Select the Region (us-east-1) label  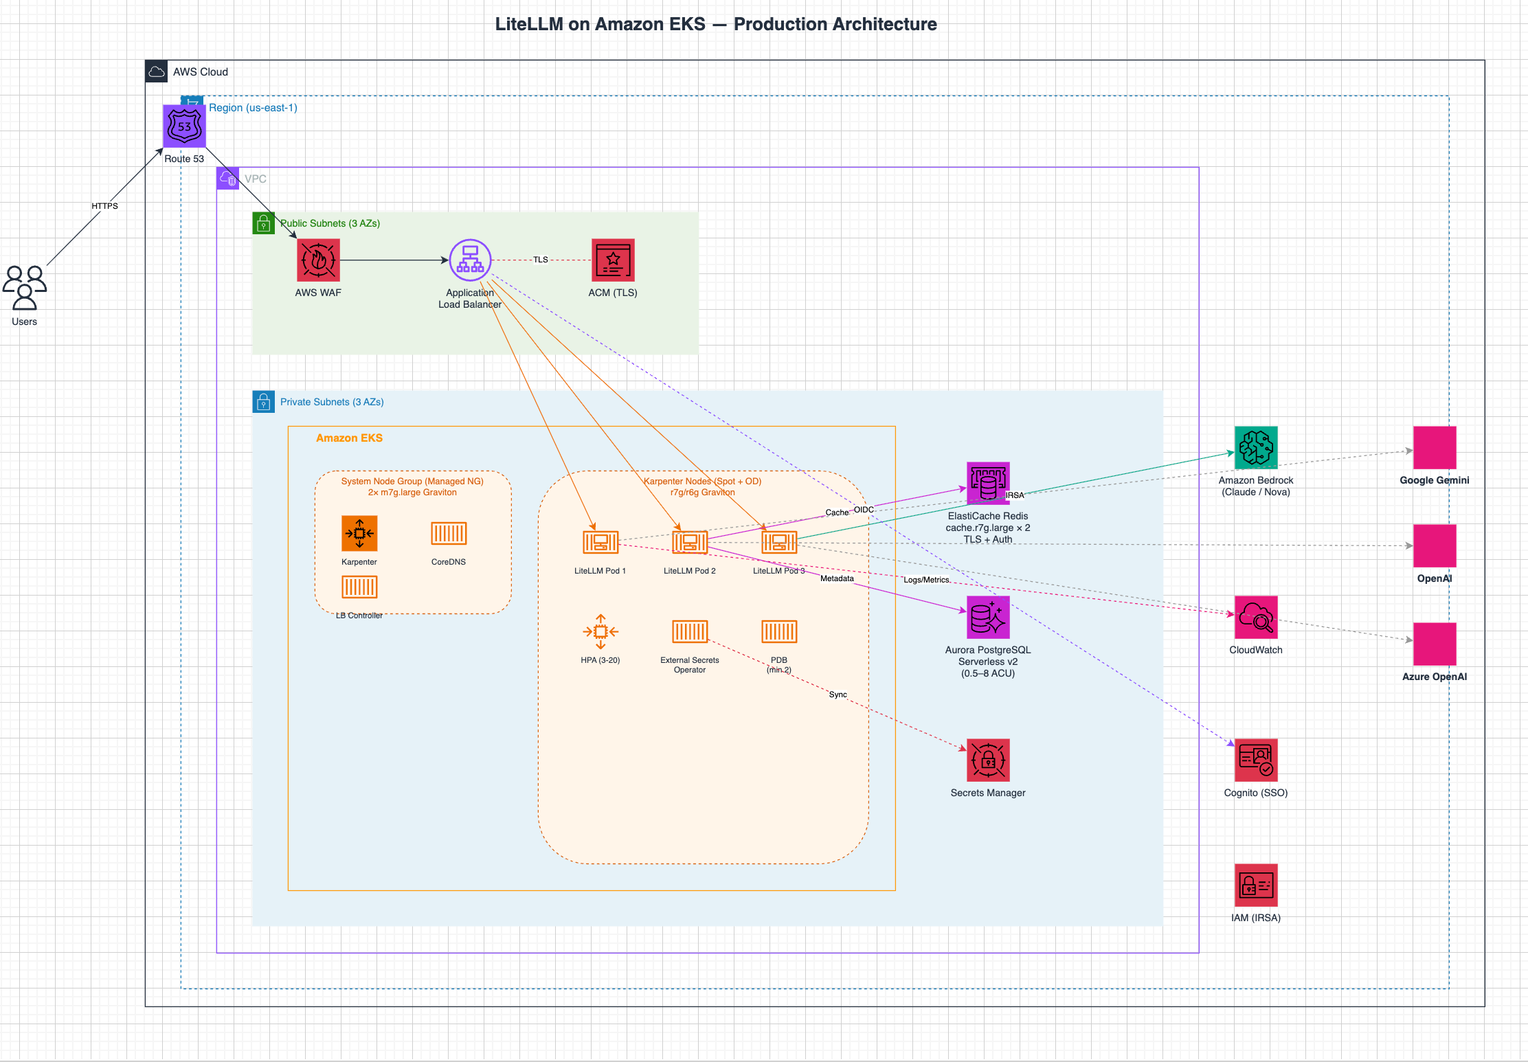(x=253, y=108)
